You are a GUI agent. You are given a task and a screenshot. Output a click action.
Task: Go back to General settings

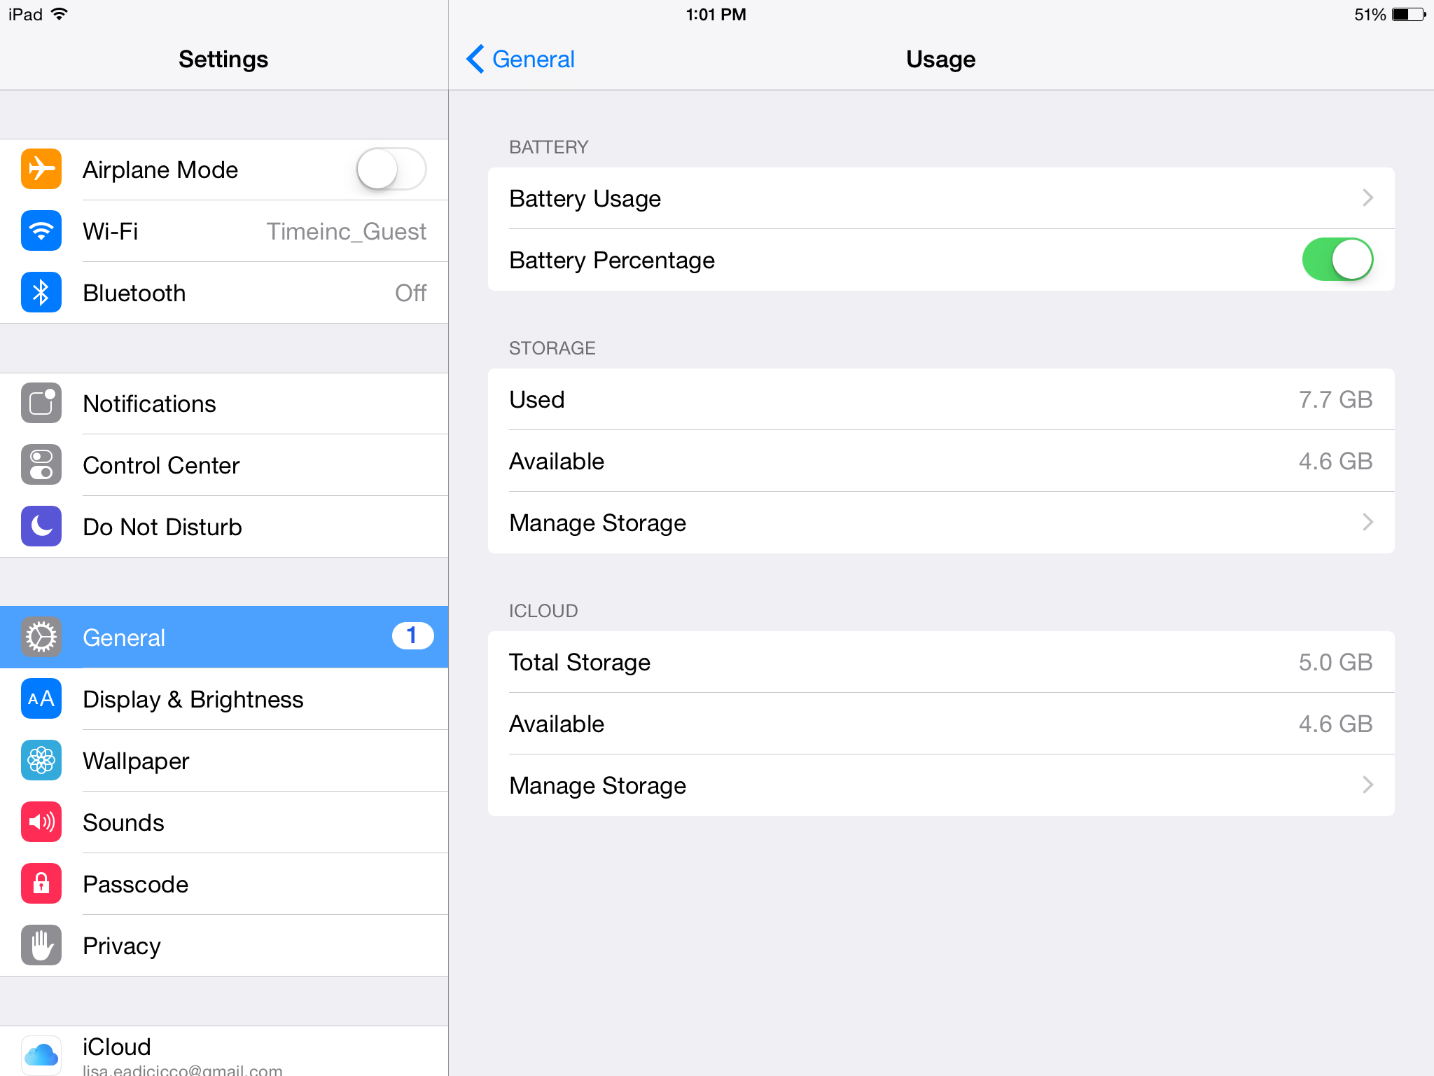[519, 60]
